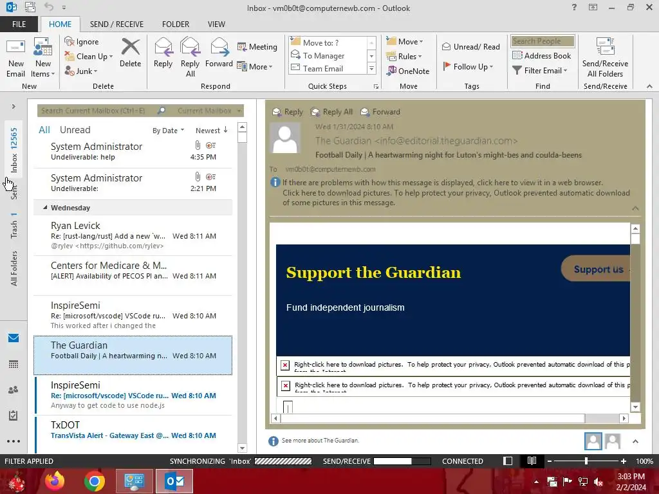Switch to the Tasks view
This screenshot has height=494, width=659.
(x=14, y=416)
